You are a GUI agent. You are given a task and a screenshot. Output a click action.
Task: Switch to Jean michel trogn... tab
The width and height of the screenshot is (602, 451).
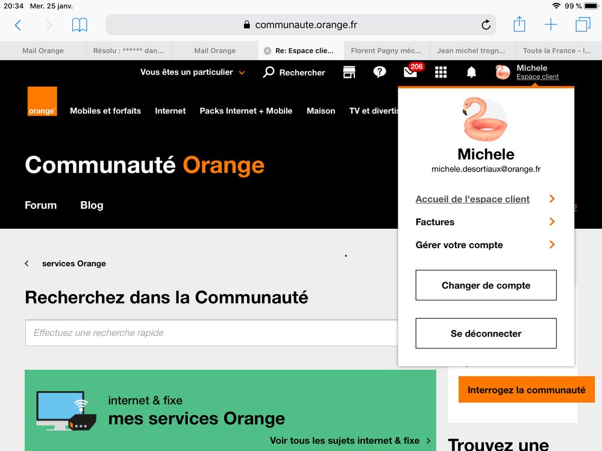471,51
